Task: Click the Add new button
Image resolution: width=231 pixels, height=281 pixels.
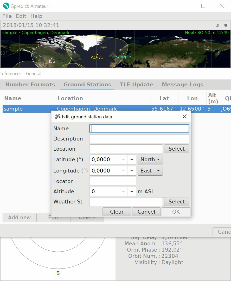Action: pyautogui.click(x=19, y=218)
